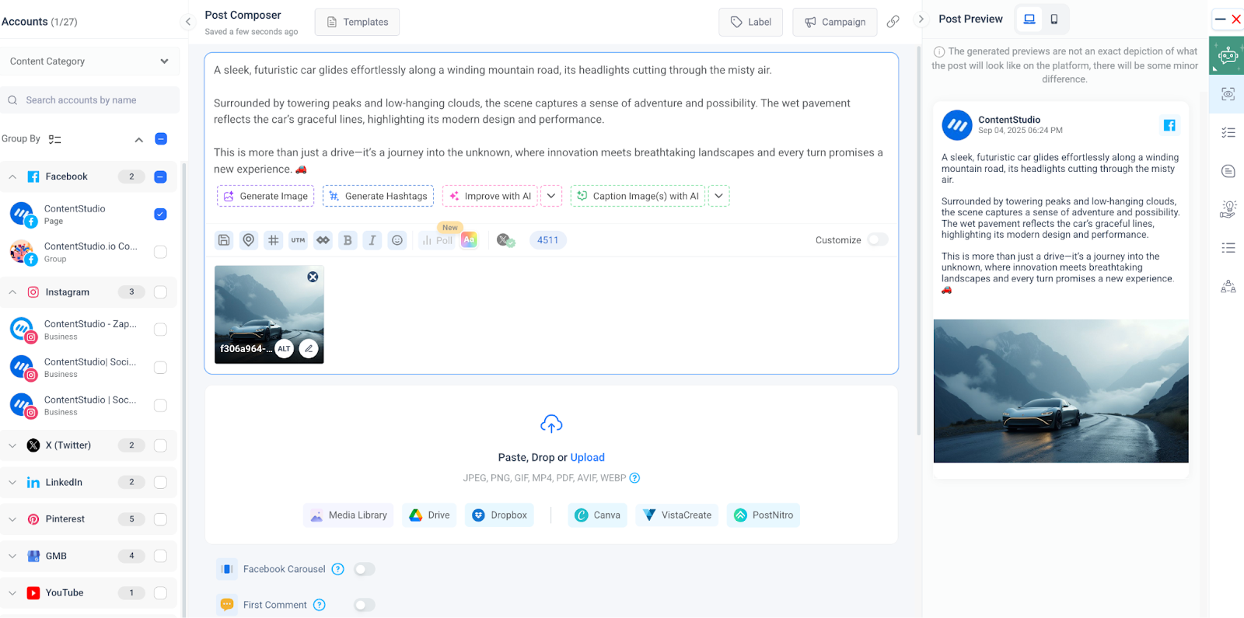Screen dimensions: 1244x618
Task: Toggle italic text formatting
Action: [372, 240]
